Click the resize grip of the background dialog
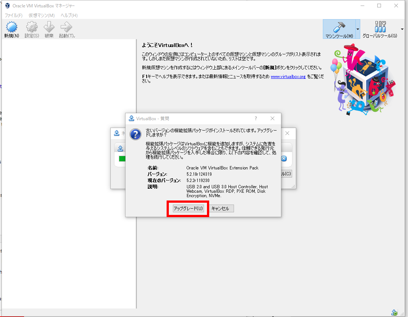The width and height of the screenshot is (408, 317). [293, 186]
